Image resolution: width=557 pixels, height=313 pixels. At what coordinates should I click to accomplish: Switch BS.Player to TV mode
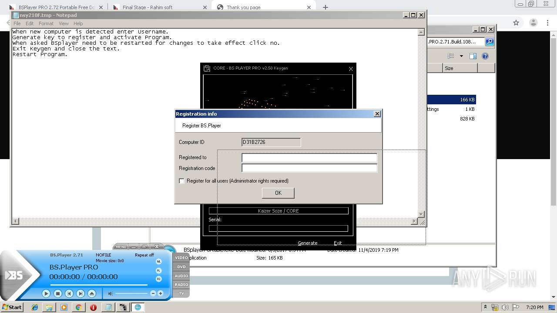point(181,293)
